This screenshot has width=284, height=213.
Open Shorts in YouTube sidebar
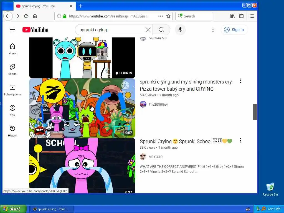coord(12,69)
